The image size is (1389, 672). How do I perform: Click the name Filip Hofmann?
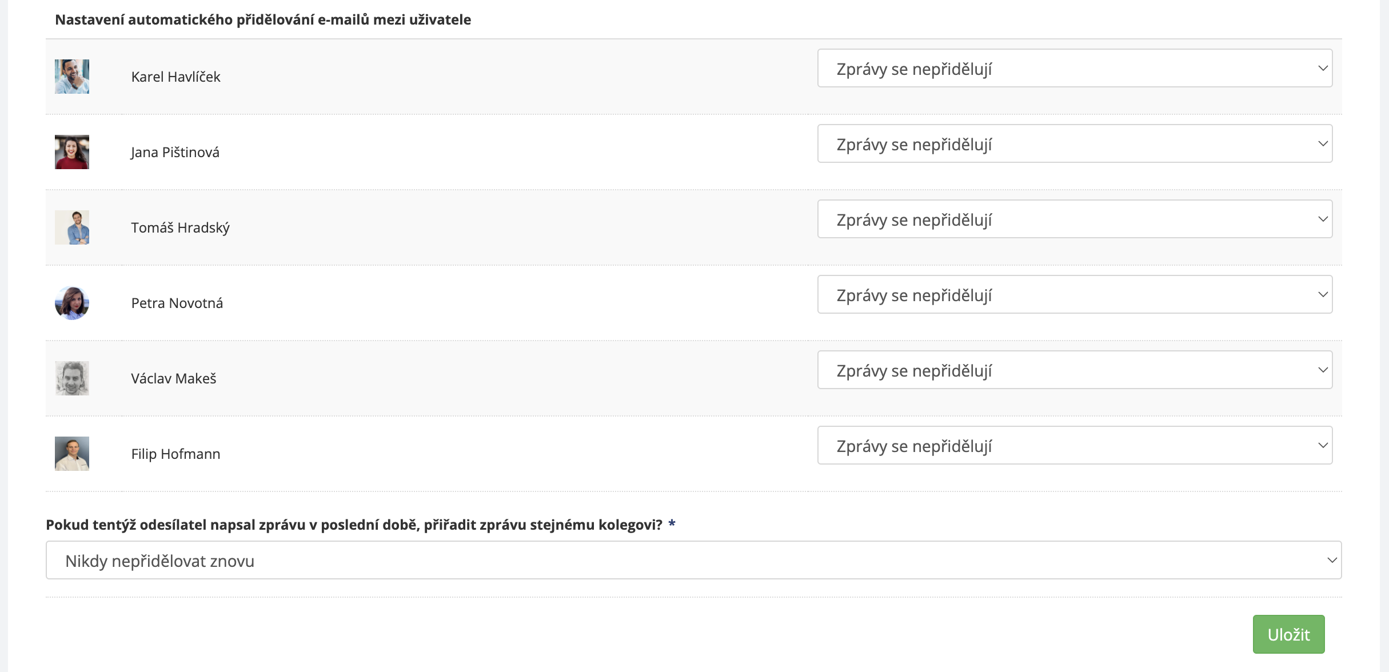175,454
